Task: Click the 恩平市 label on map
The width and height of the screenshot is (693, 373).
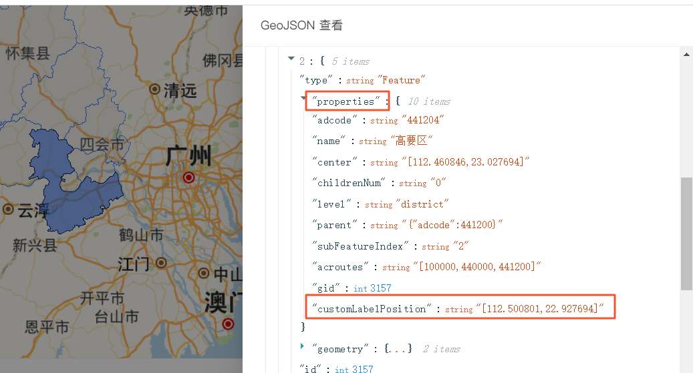Action: pos(46,327)
